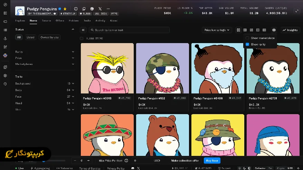Click the list icon in left sidebar
Viewport: 303px width, 170px height.
pos(5,30)
